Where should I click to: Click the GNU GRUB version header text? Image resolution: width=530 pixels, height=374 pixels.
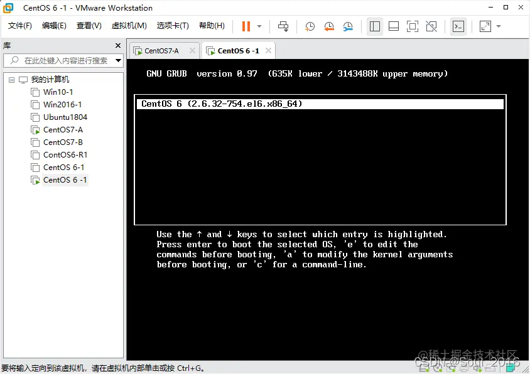tap(297, 73)
